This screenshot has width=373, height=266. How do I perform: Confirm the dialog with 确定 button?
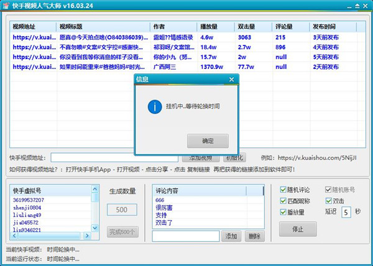pyautogui.click(x=208, y=141)
